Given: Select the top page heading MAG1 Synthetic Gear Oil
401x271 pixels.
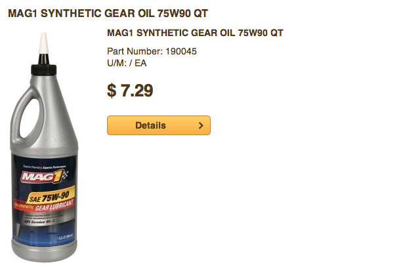Looking at the screenshot, I should 108,13.
